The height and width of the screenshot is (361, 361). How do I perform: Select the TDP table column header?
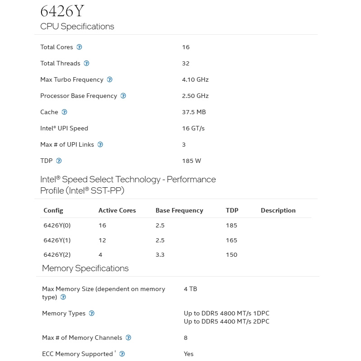pos(232,210)
